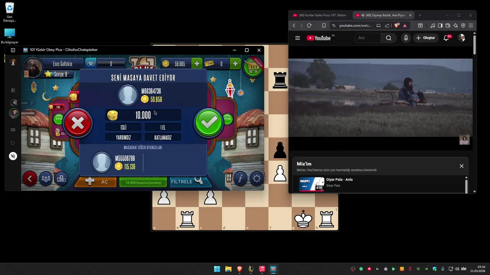Open a new browser tab
The image size is (490, 275).
click(420, 15)
